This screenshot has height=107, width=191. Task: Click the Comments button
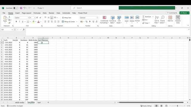pos(172,13)
